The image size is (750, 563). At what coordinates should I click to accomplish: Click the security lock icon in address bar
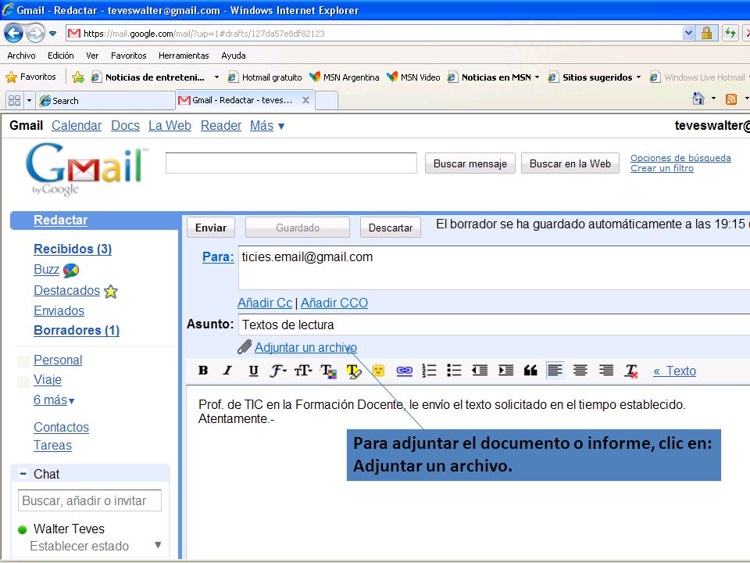[x=706, y=33]
